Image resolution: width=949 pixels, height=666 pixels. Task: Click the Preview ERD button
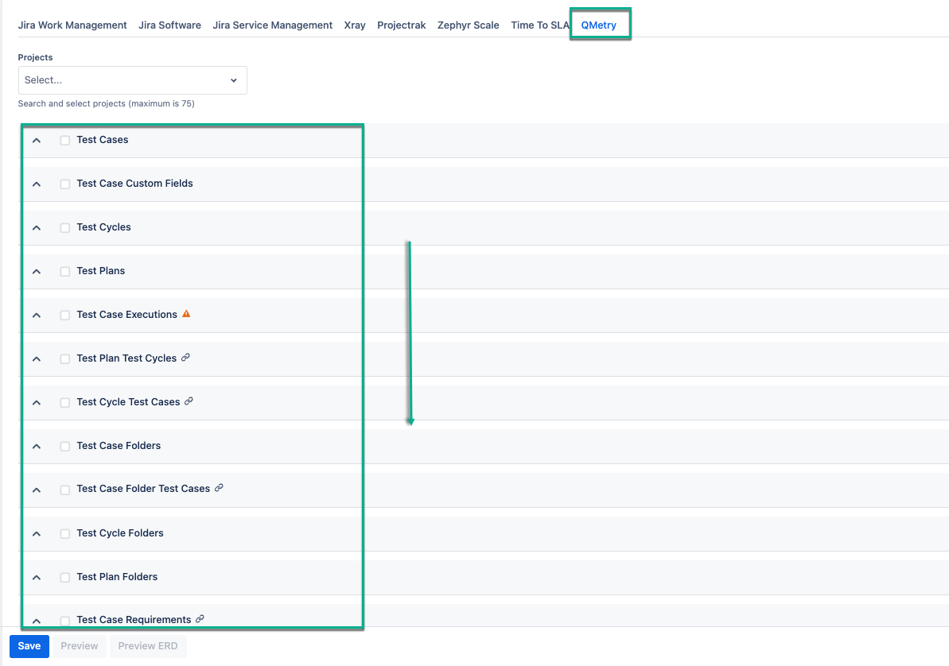point(148,645)
